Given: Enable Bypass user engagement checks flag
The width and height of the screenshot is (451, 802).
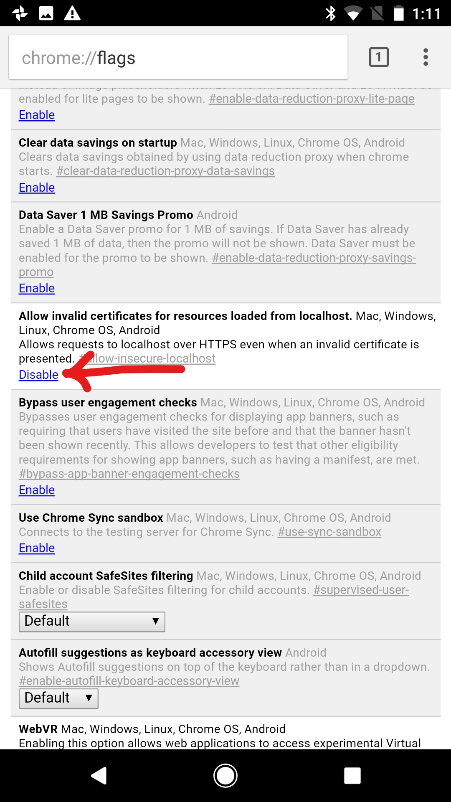Looking at the screenshot, I should [x=37, y=490].
